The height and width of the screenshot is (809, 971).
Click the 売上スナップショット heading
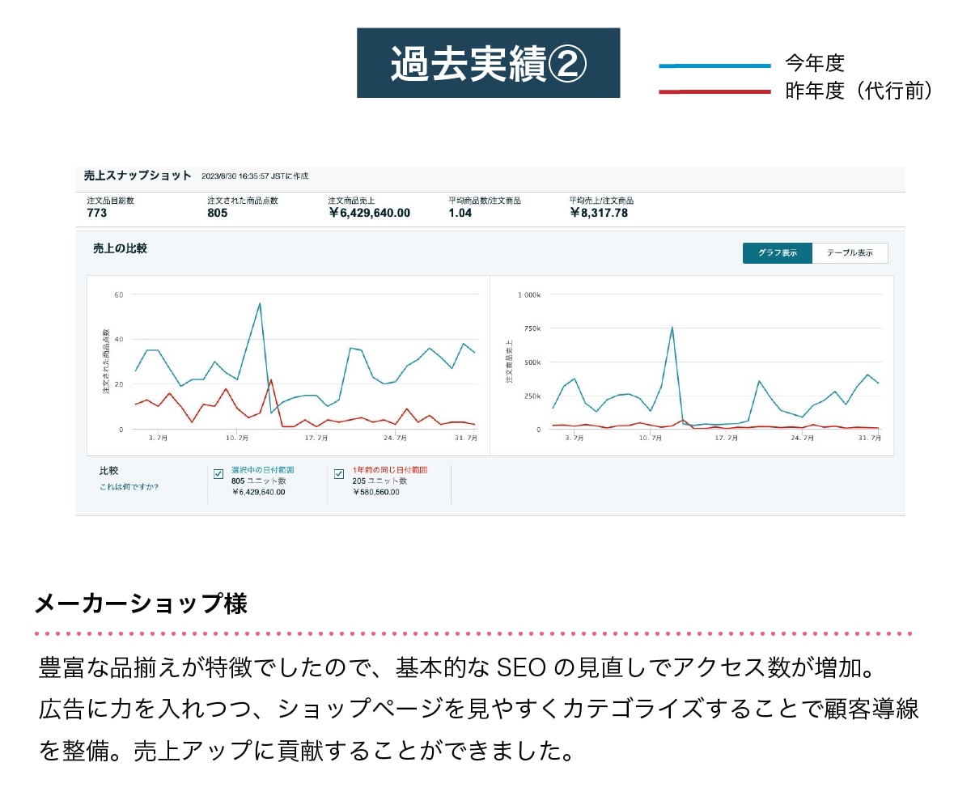pos(138,176)
